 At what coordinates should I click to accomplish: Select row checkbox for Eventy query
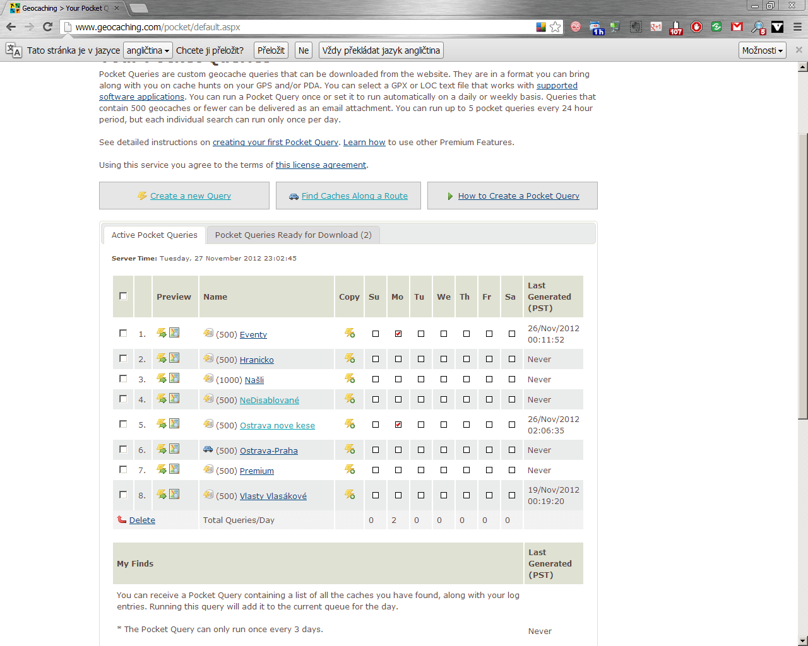(123, 333)
